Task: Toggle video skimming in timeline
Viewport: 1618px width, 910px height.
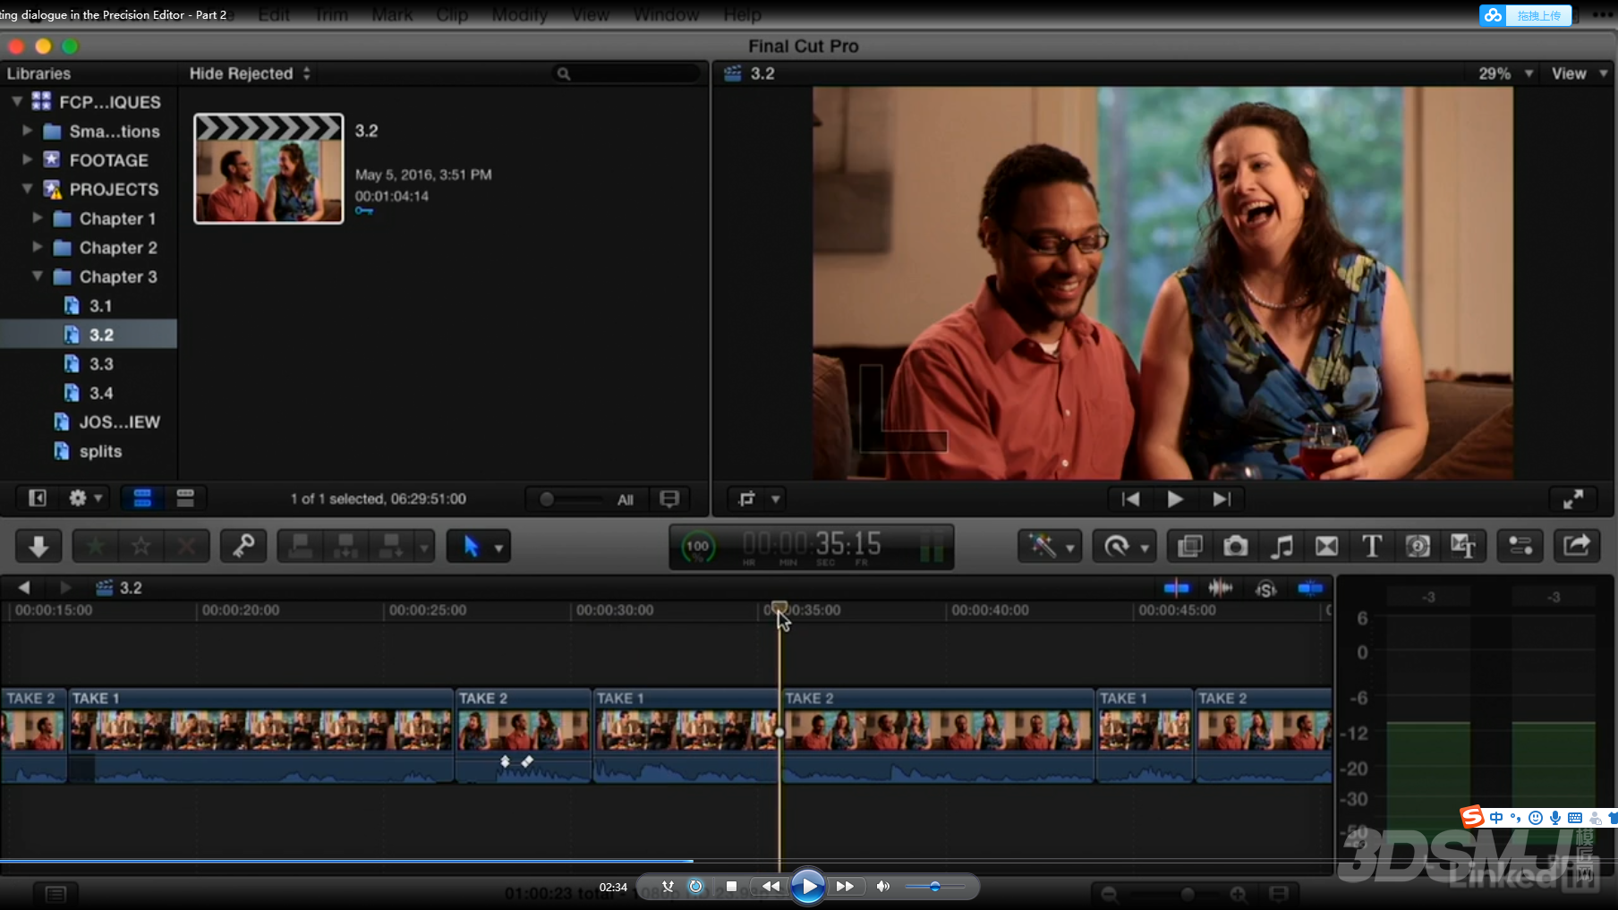Action: pos(1176,588)
